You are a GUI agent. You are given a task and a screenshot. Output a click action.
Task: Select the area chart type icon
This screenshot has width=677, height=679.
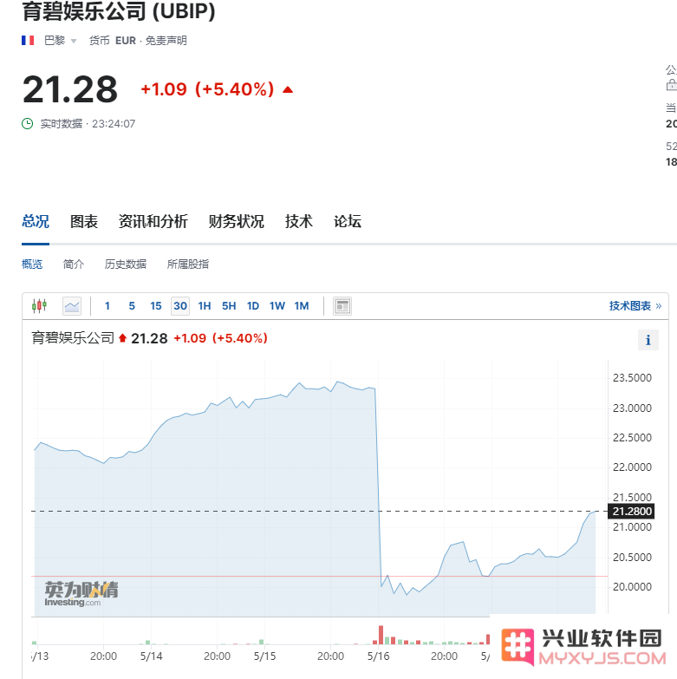72,306
